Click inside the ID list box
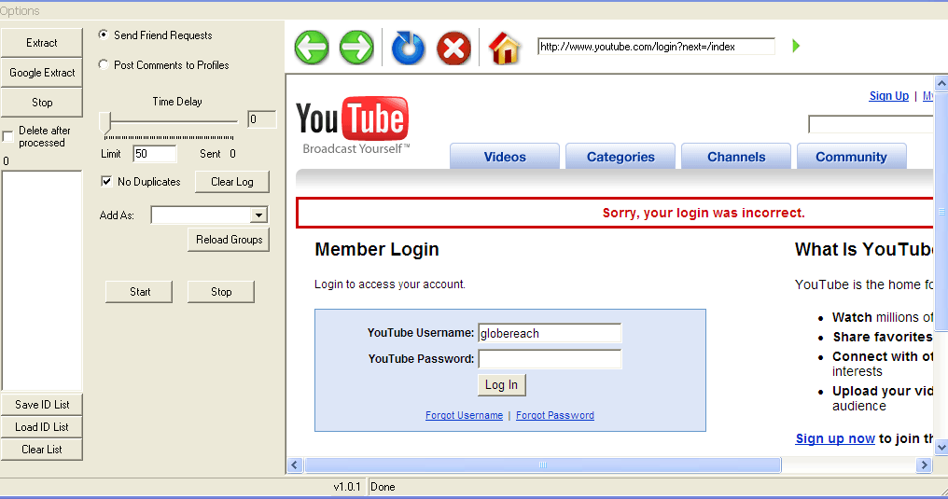 42,281
